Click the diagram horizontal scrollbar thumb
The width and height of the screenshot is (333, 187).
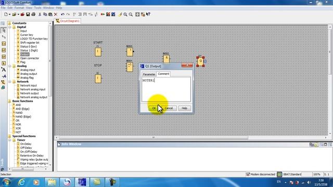point(153,138)
